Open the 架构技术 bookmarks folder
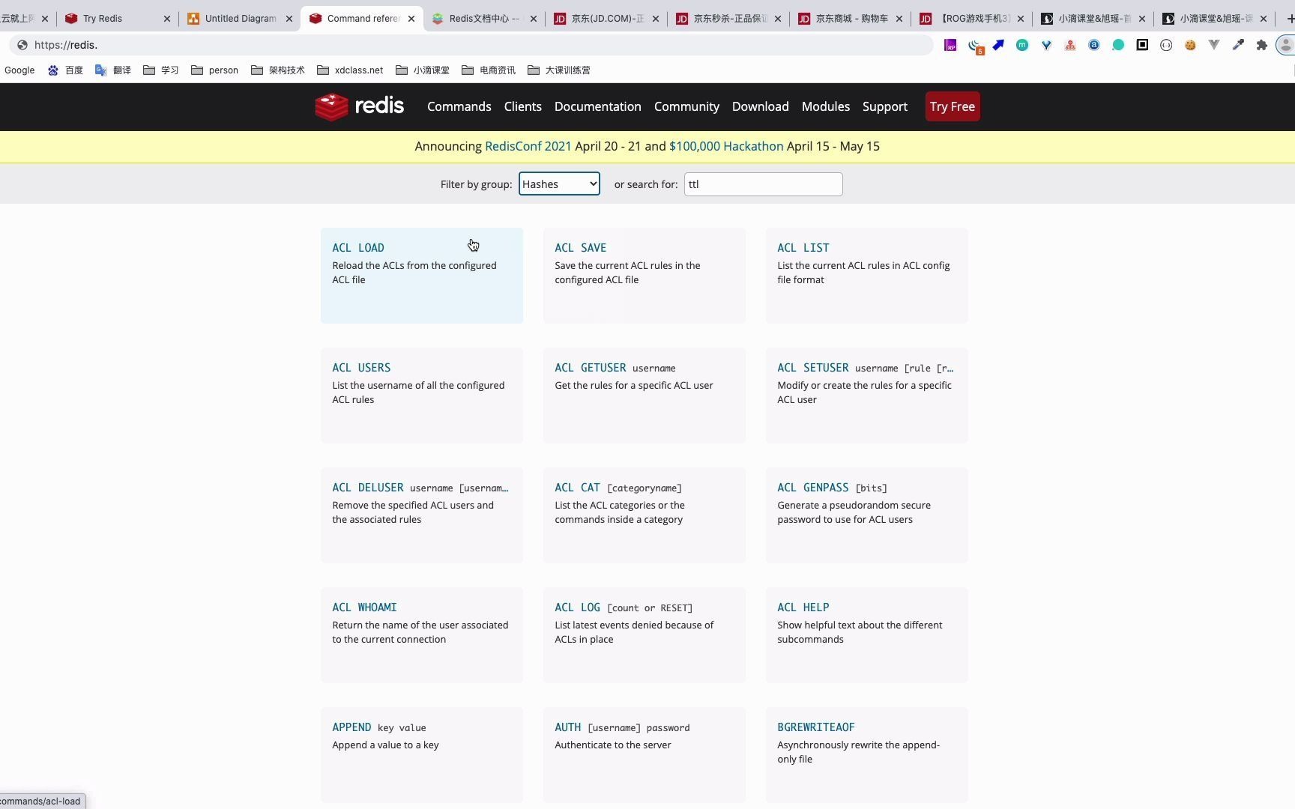 coord(278,70)
